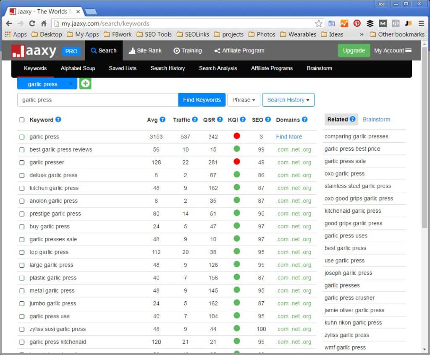Switch to Alphabet Soup subtab
The height and width of the screenshot is (355, 430).
click(78, 68)
